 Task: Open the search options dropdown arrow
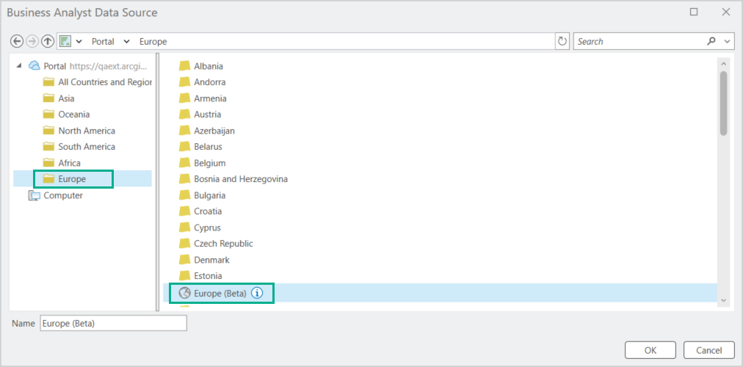point(728,42)
